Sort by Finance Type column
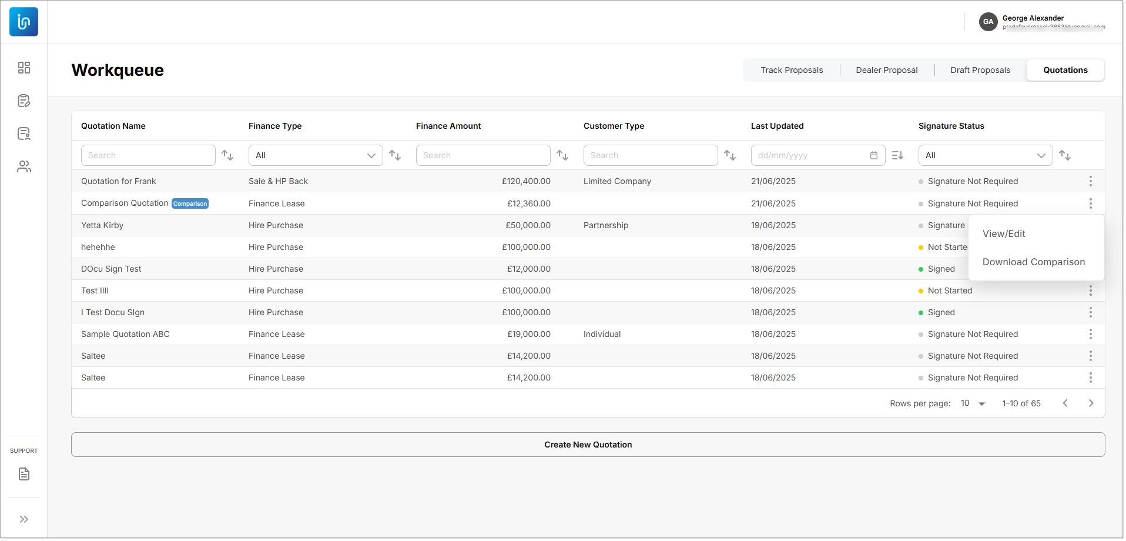 click(395, 155)
